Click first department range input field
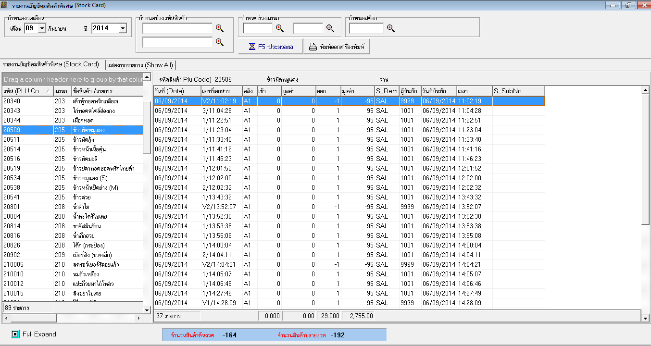 pyautogui.click(x=258, y=28)
